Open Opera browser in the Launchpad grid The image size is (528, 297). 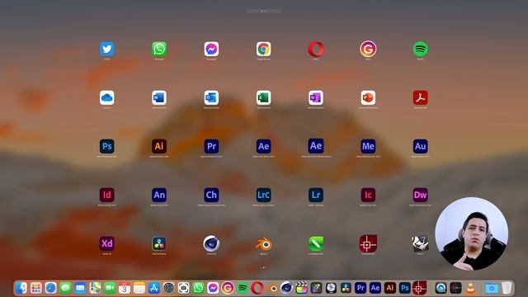(x=316, y=49)
